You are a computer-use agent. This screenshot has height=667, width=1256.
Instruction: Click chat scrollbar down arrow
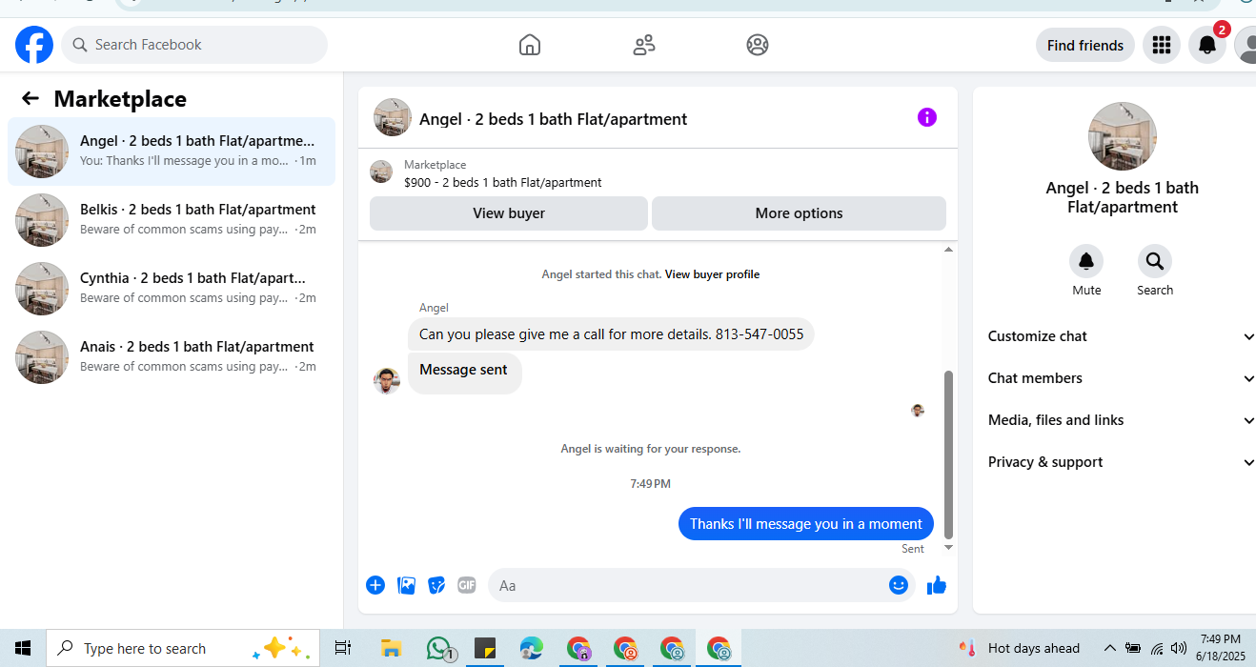pos(948,548)
